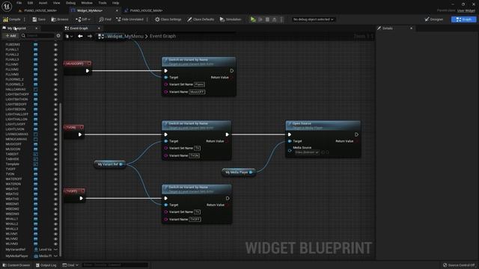Expand MyVariantRef variable type dropdown

[x=55, y=250]
